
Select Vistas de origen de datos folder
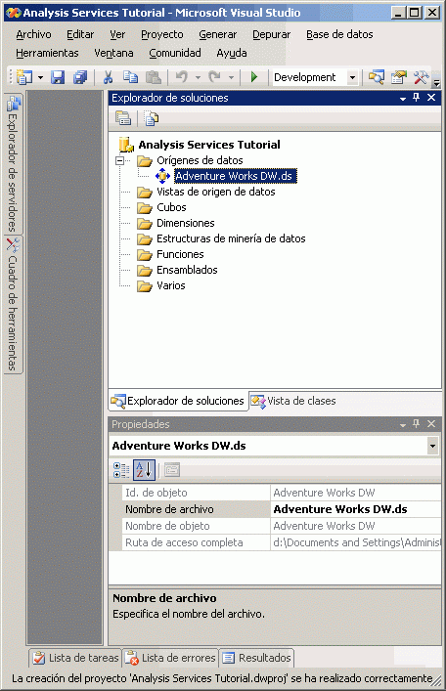pyautogui.click(x=216, y=192)
